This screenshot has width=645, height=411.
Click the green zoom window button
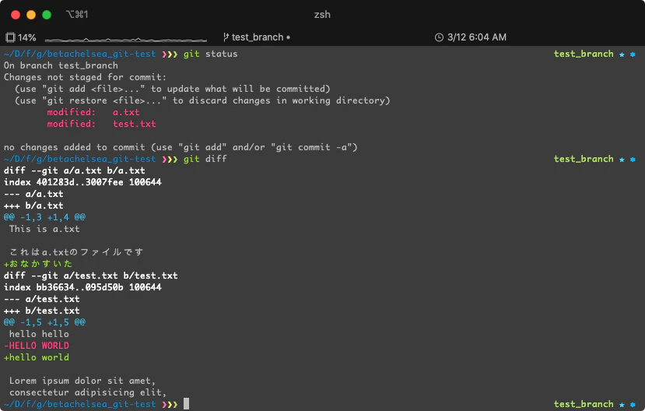(47, 15)
